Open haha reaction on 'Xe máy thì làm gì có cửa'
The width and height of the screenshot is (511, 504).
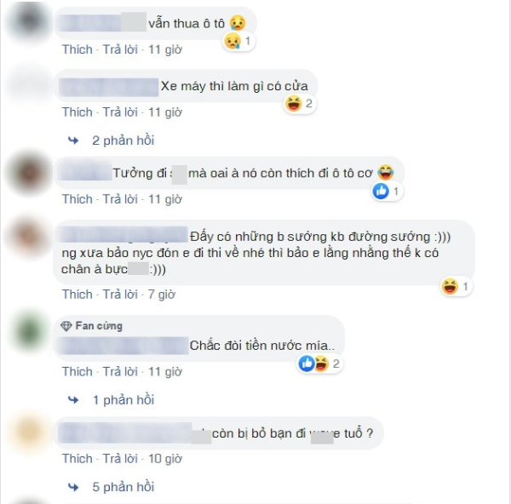click(x=299, y=104)
